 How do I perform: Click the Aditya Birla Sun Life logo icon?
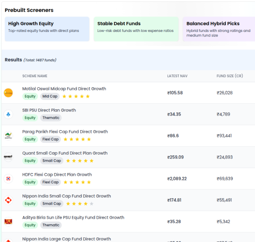pos(8,221)
